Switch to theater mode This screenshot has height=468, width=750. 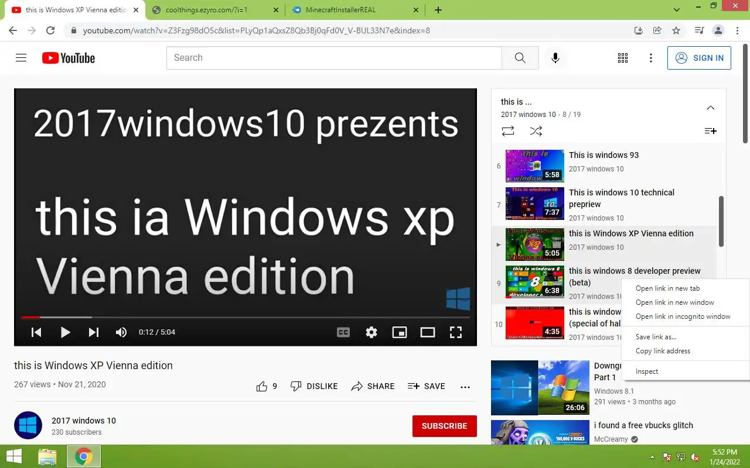point(428,332)
